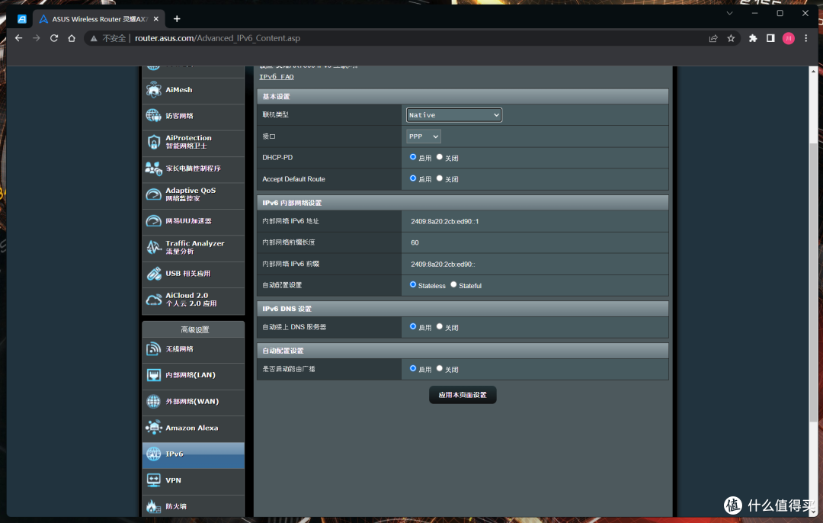823x523 pixels.
Task: Open the 无线网络 wireless icon
Action: [x=153, y=348]
